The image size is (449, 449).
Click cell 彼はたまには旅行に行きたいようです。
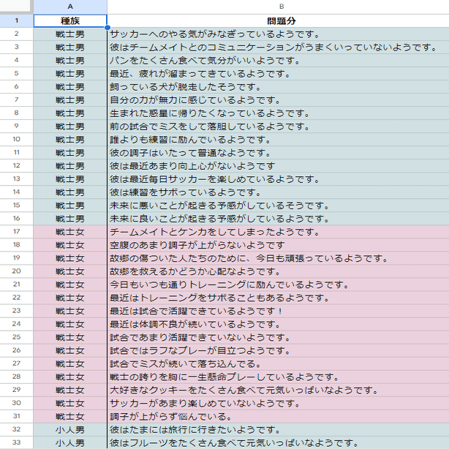click(278, 429)
